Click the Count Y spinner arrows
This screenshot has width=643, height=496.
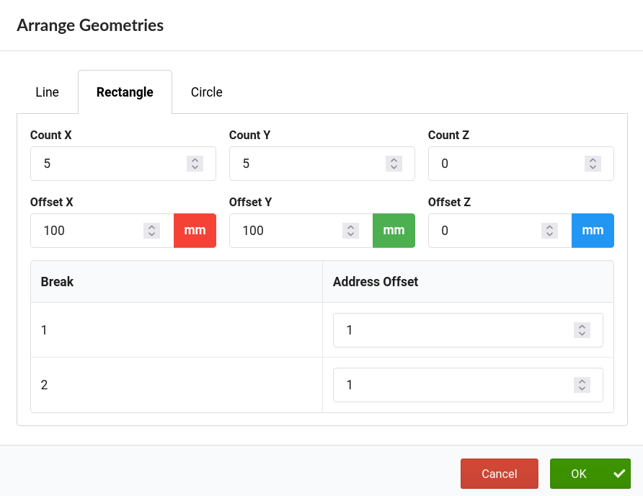tap(394, 164)
